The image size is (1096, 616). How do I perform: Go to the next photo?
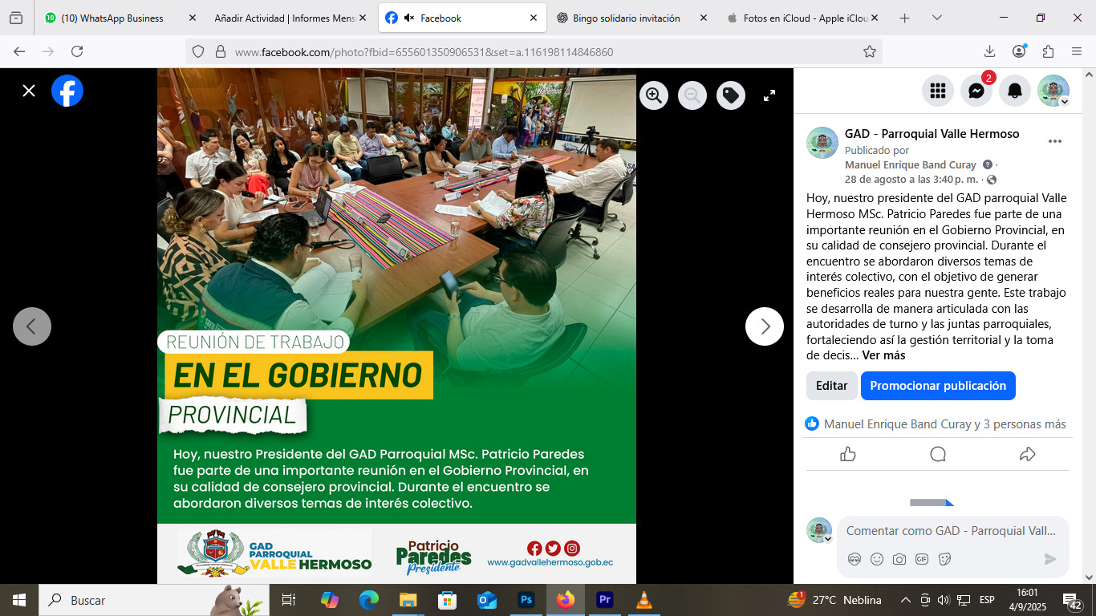pyautogui.click(x=764, y=326)
